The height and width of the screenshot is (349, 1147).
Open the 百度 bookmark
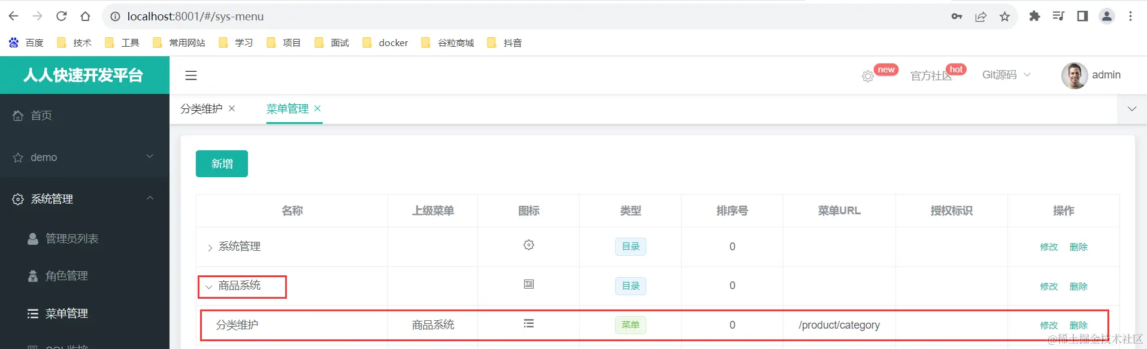(26, 43)
